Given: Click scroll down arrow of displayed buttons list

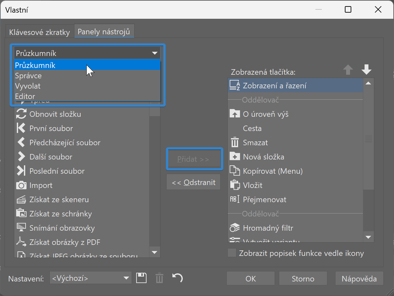Looking at the screenshot, I should coord(368,237).
